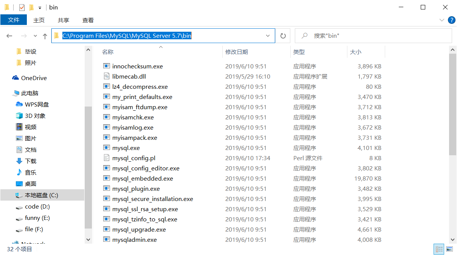Screen dimensions: 457x255
Task: Click the Forward navigation arrow
Action: point(23,36)
